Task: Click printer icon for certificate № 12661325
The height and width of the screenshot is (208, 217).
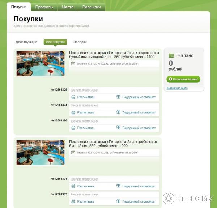Action: click(73, 97)
